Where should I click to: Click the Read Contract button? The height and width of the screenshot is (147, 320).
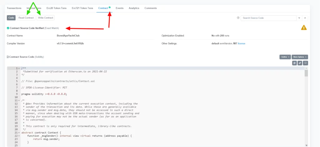coord(26,18)
